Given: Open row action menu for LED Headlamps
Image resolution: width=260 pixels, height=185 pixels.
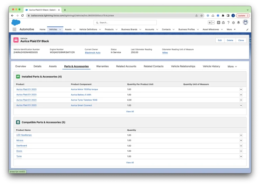Looking at the screenshot, I should pos(241,135).
